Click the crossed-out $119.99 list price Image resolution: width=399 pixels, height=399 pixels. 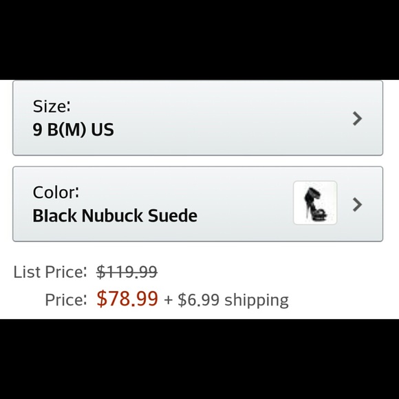[x=127, y=272]
